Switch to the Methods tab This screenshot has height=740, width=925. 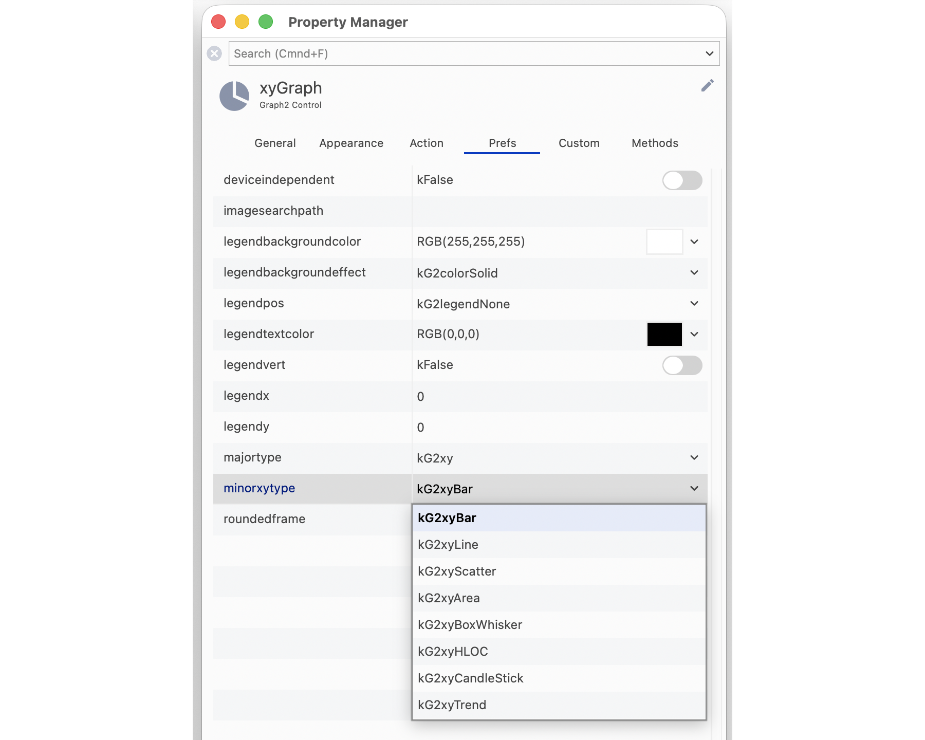point(655,143)
